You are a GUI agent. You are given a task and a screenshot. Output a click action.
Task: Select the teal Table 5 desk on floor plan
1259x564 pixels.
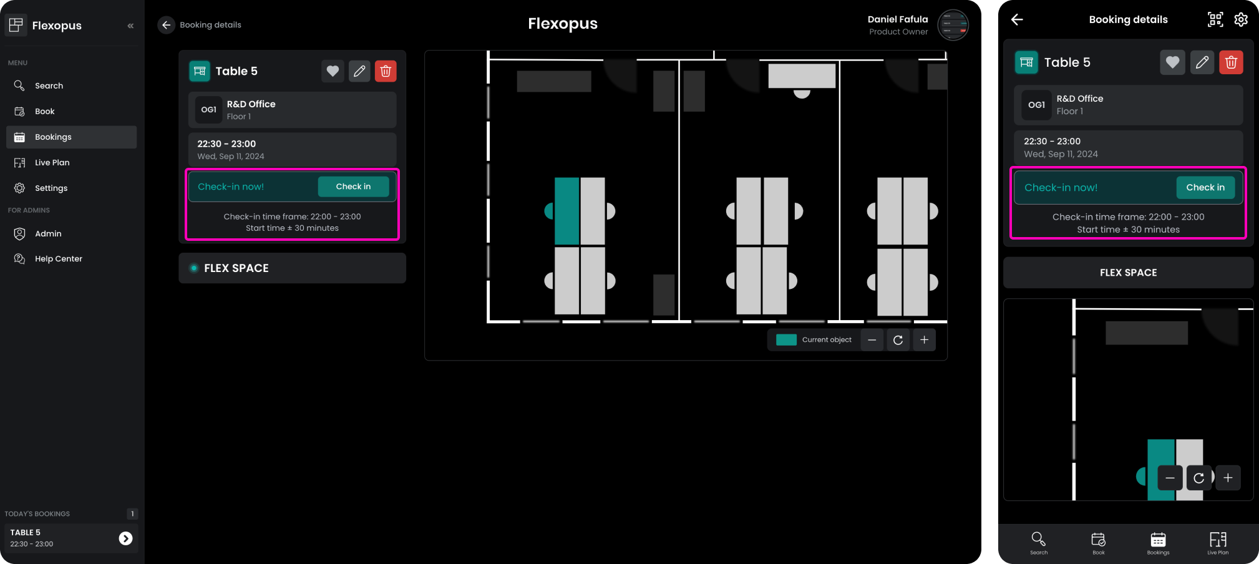pos(566,211)
